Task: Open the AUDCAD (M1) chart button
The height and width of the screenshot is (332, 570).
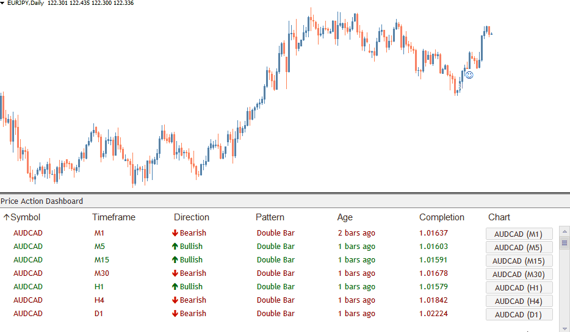Action: click(x=519, y=234)
